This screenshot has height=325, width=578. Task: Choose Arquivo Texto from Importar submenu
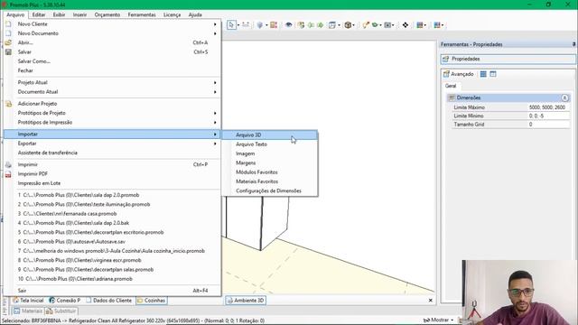pyautogui.click(x=269, y=144)
